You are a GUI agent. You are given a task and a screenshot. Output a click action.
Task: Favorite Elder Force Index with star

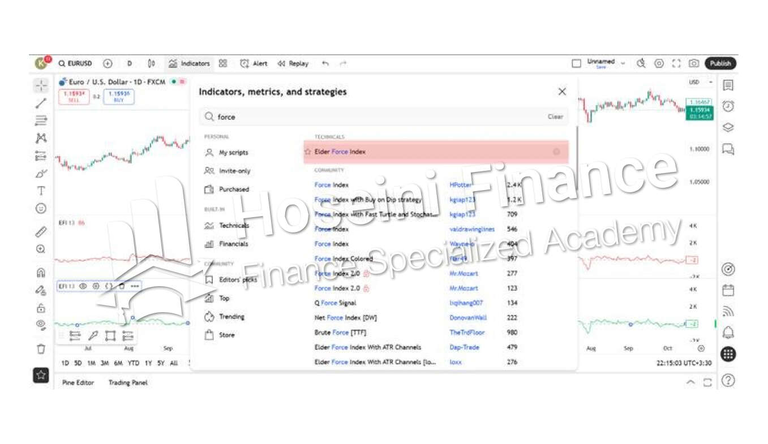308,152
